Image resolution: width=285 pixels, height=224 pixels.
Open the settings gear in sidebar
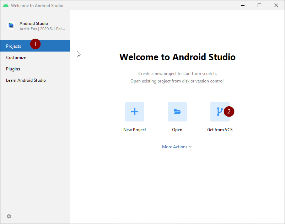9,216
